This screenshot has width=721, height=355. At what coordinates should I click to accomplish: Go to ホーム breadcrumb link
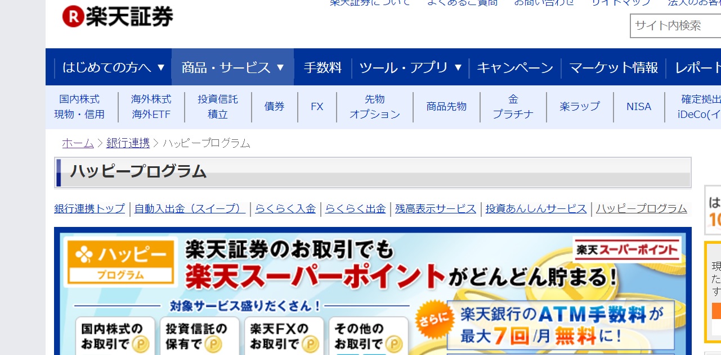[x=78, y=143]
